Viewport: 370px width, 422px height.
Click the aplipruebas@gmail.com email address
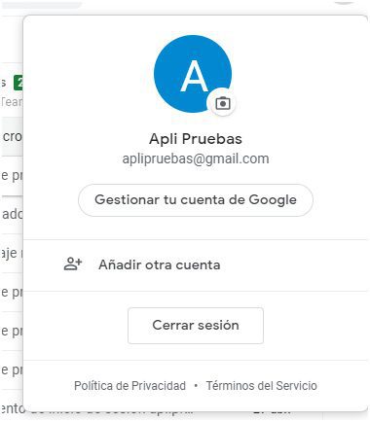(196, 158)
